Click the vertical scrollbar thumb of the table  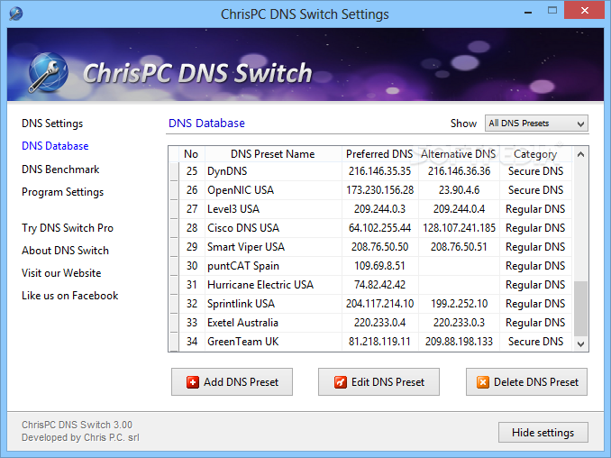coord(580,308)
